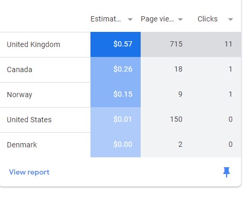The height and width of the screenshot is (197, 251).
Task: Select the Canada row label
Action: pyautogui.click(x=19, y=69)
